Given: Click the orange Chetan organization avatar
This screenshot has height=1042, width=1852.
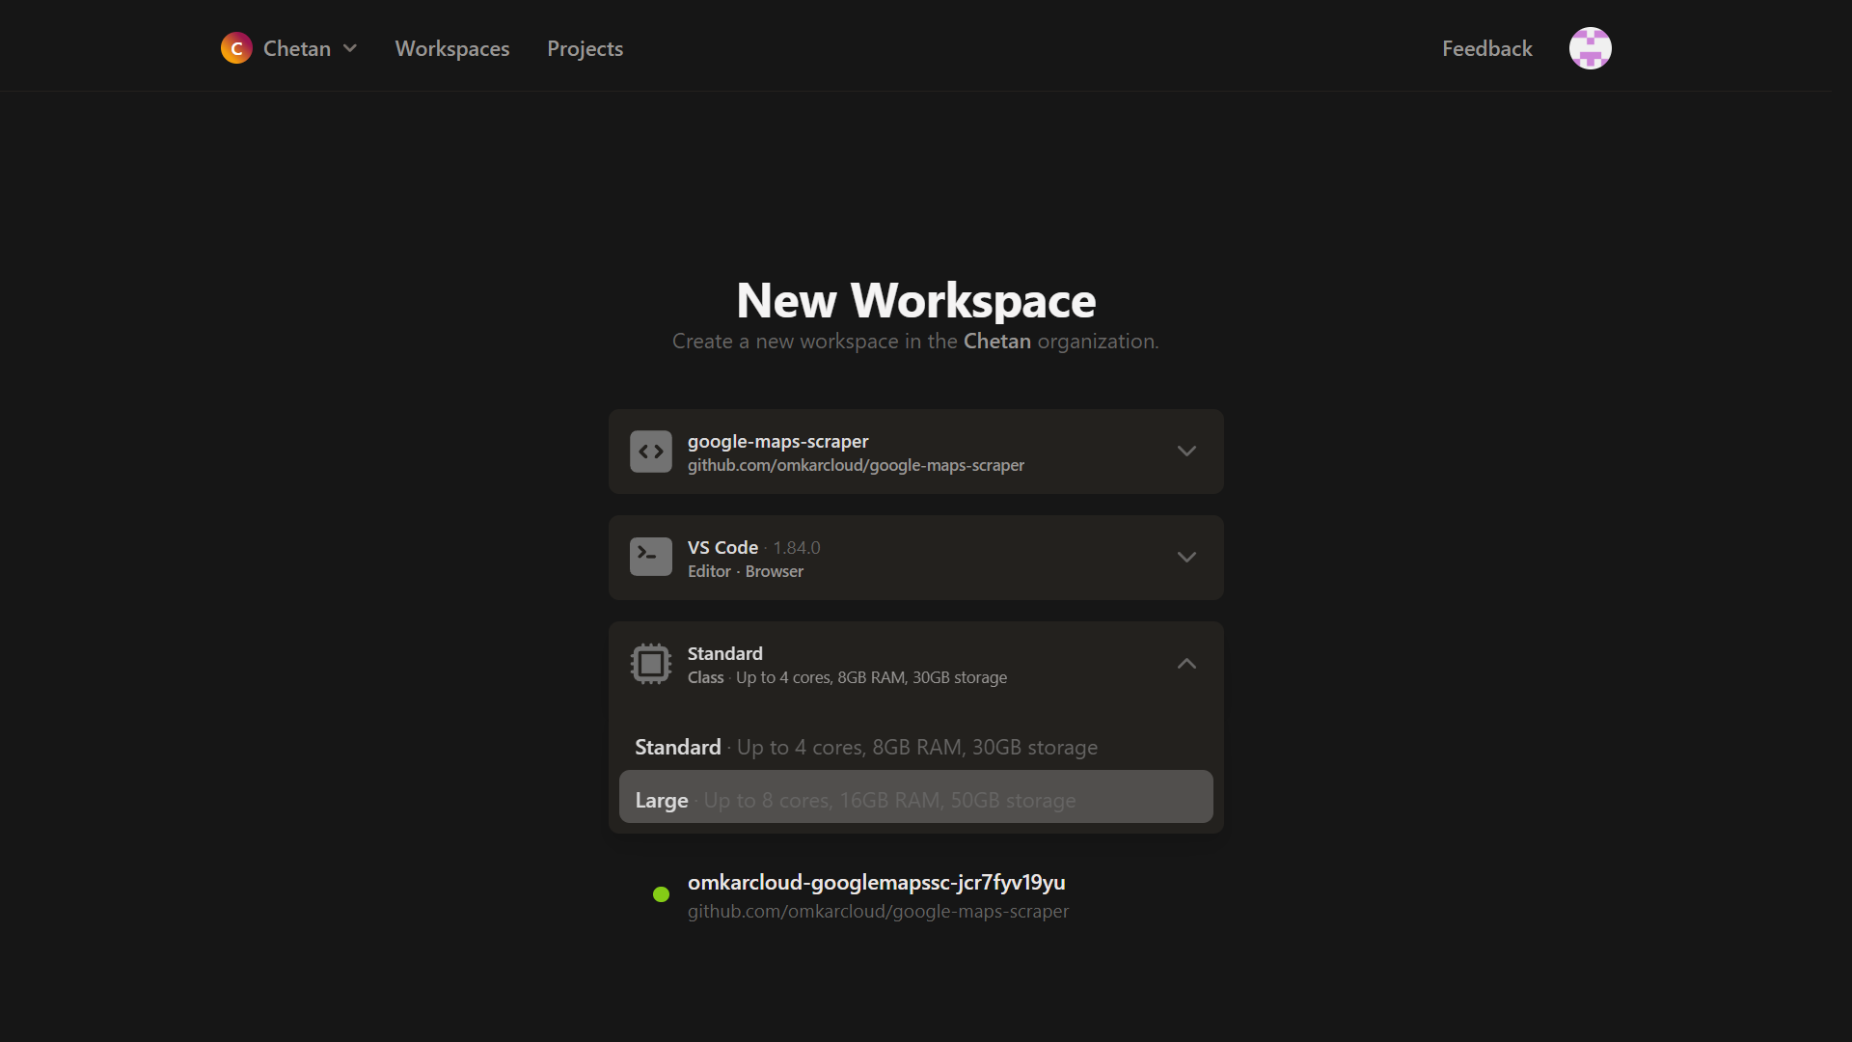Looking at the screenshot, I should [x=236, y=48].
